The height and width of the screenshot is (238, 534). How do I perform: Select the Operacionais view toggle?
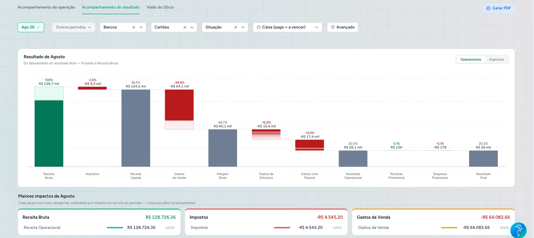(x=471, y=59)
